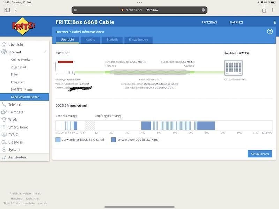Click the Telefonie phone icon
This screenshot has height=209, width=279.
(4, 104)
